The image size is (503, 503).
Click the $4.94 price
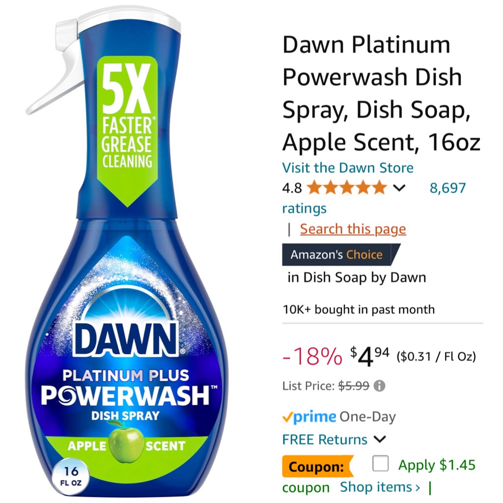pos(369,356)
